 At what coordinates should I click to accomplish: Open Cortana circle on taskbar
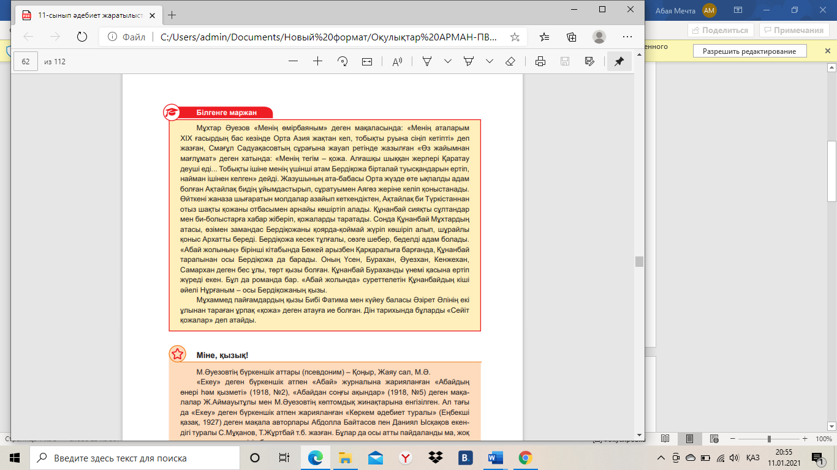(255, 458)
